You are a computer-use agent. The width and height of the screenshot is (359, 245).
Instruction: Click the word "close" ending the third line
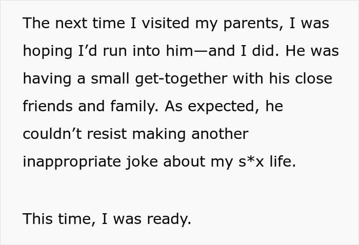[313, 78]
